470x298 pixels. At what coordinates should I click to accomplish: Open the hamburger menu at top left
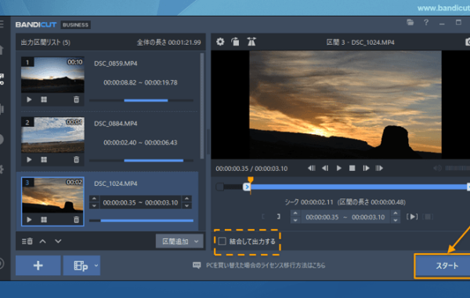2,24
